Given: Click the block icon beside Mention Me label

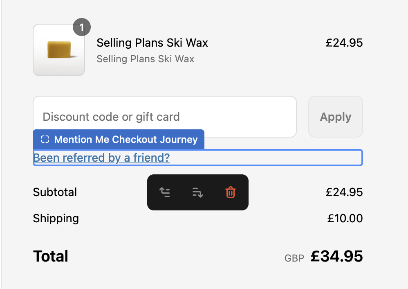Looking at the screenshot, I should (x=45, y=140).
